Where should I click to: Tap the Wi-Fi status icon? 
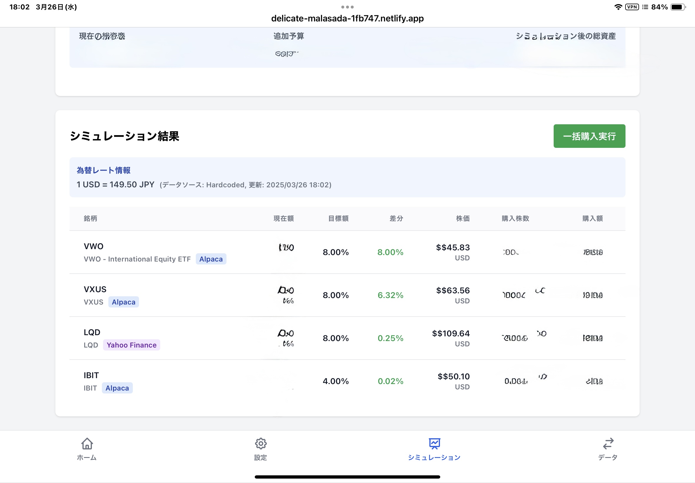pos(618,7)
